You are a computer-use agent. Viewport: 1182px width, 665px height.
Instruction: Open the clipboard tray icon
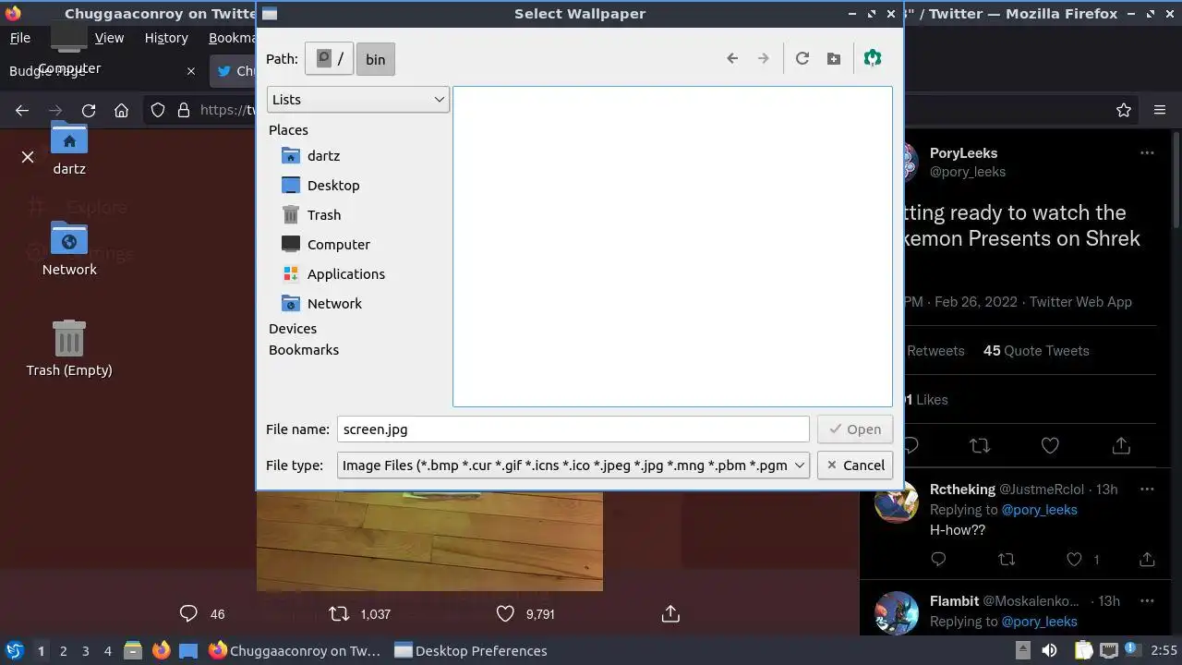click(1083, 651)
